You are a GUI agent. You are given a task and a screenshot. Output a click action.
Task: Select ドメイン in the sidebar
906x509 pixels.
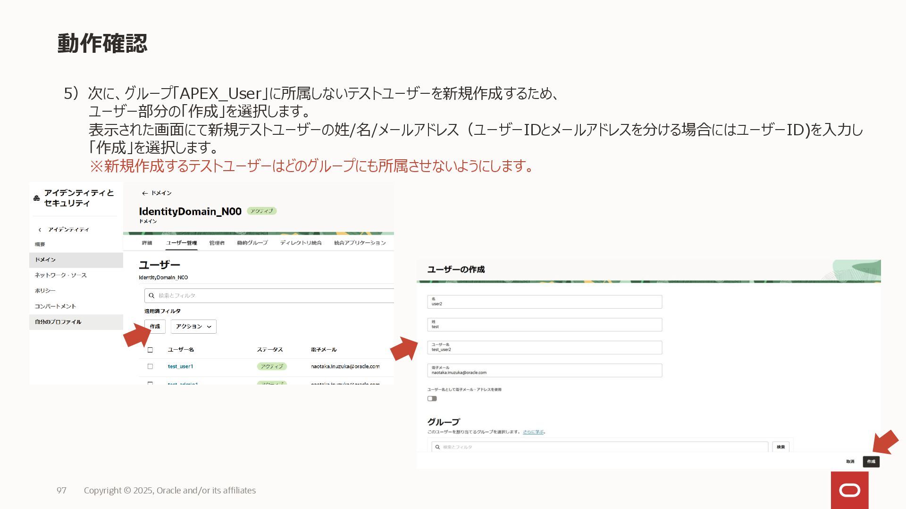[x=76, y=260]
